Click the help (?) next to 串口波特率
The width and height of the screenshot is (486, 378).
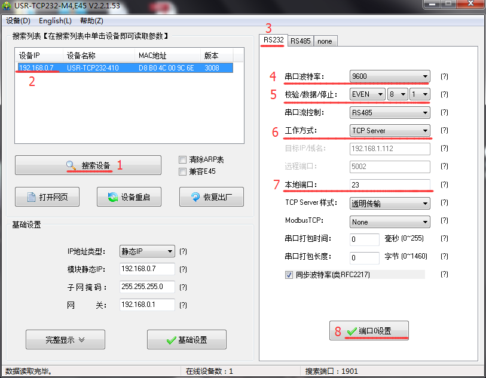[444, 76]
